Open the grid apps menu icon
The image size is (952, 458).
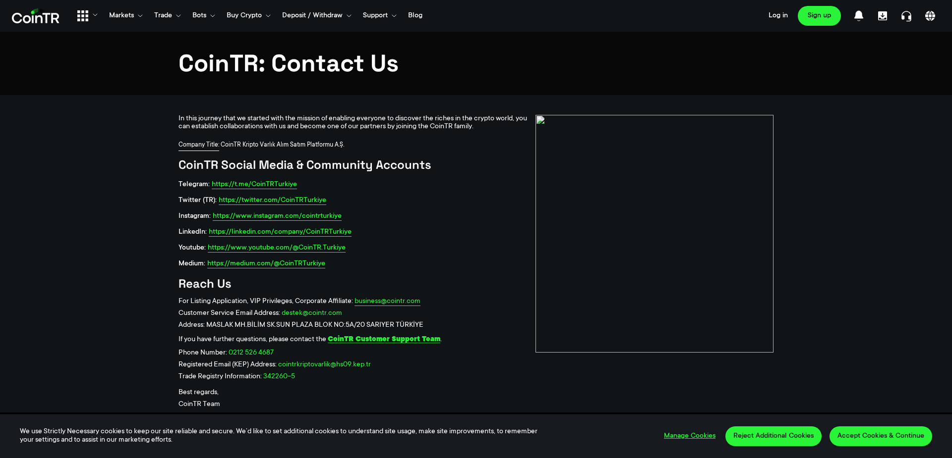click(83, 15)
